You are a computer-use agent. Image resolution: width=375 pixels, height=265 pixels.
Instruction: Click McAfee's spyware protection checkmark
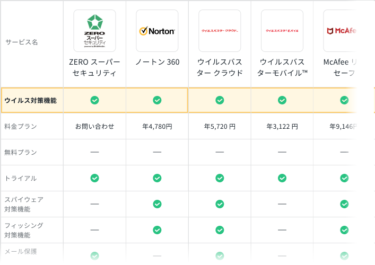point(344,204)
